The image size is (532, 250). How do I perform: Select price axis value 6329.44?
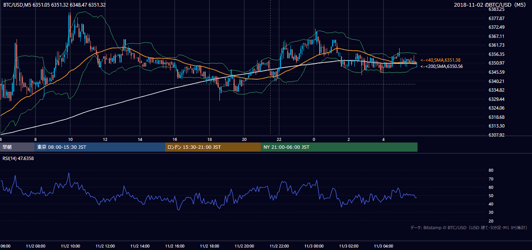point(497,99)
